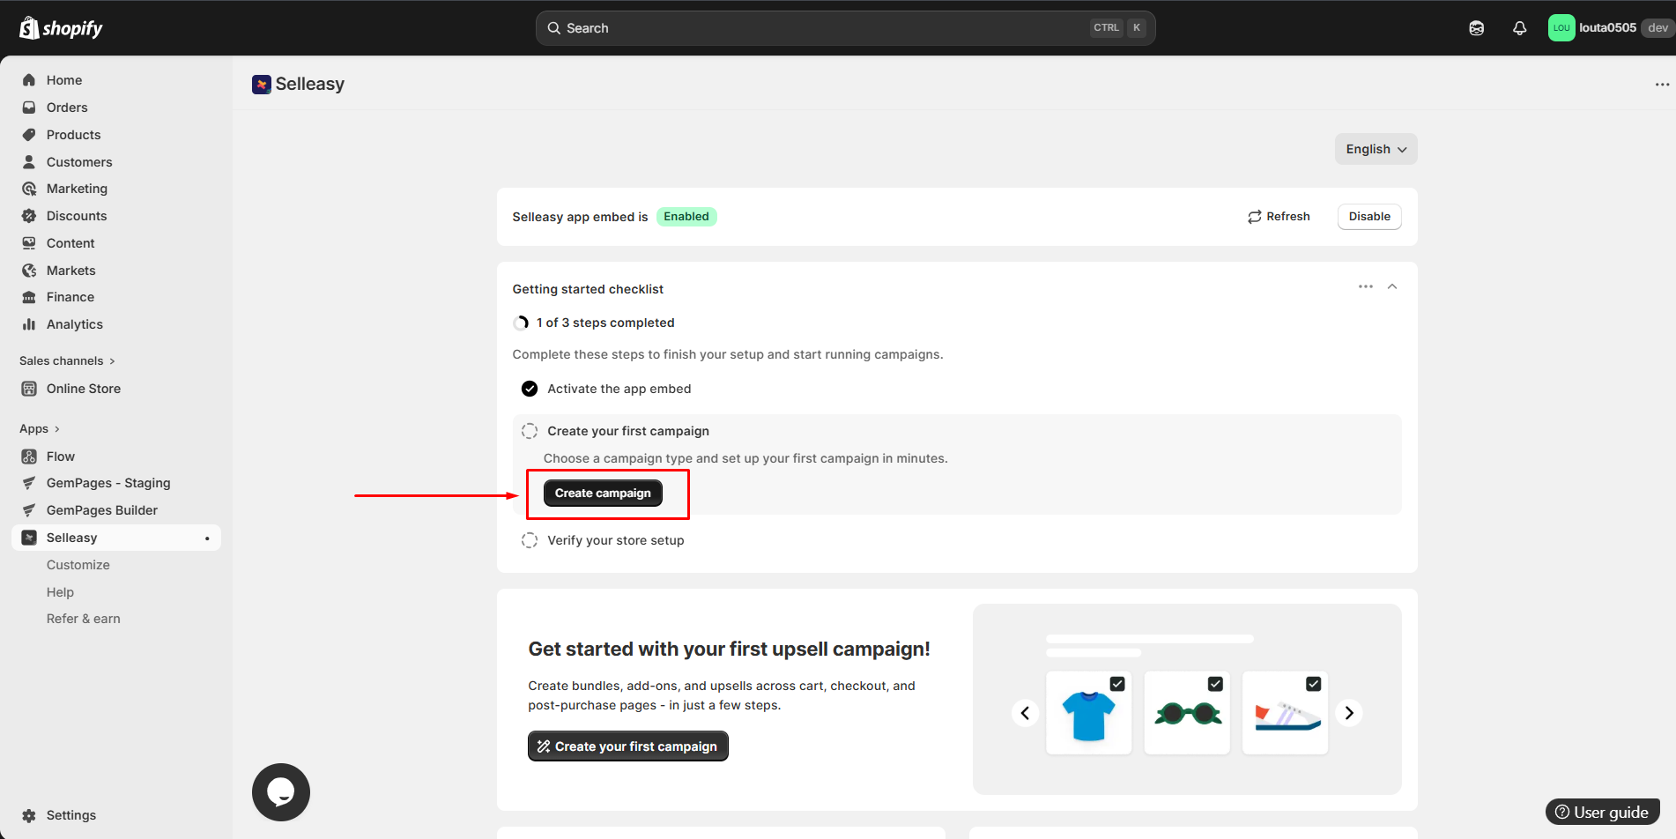
Task: Click the notifications bell icon
Action: [x=1519, y=28]
